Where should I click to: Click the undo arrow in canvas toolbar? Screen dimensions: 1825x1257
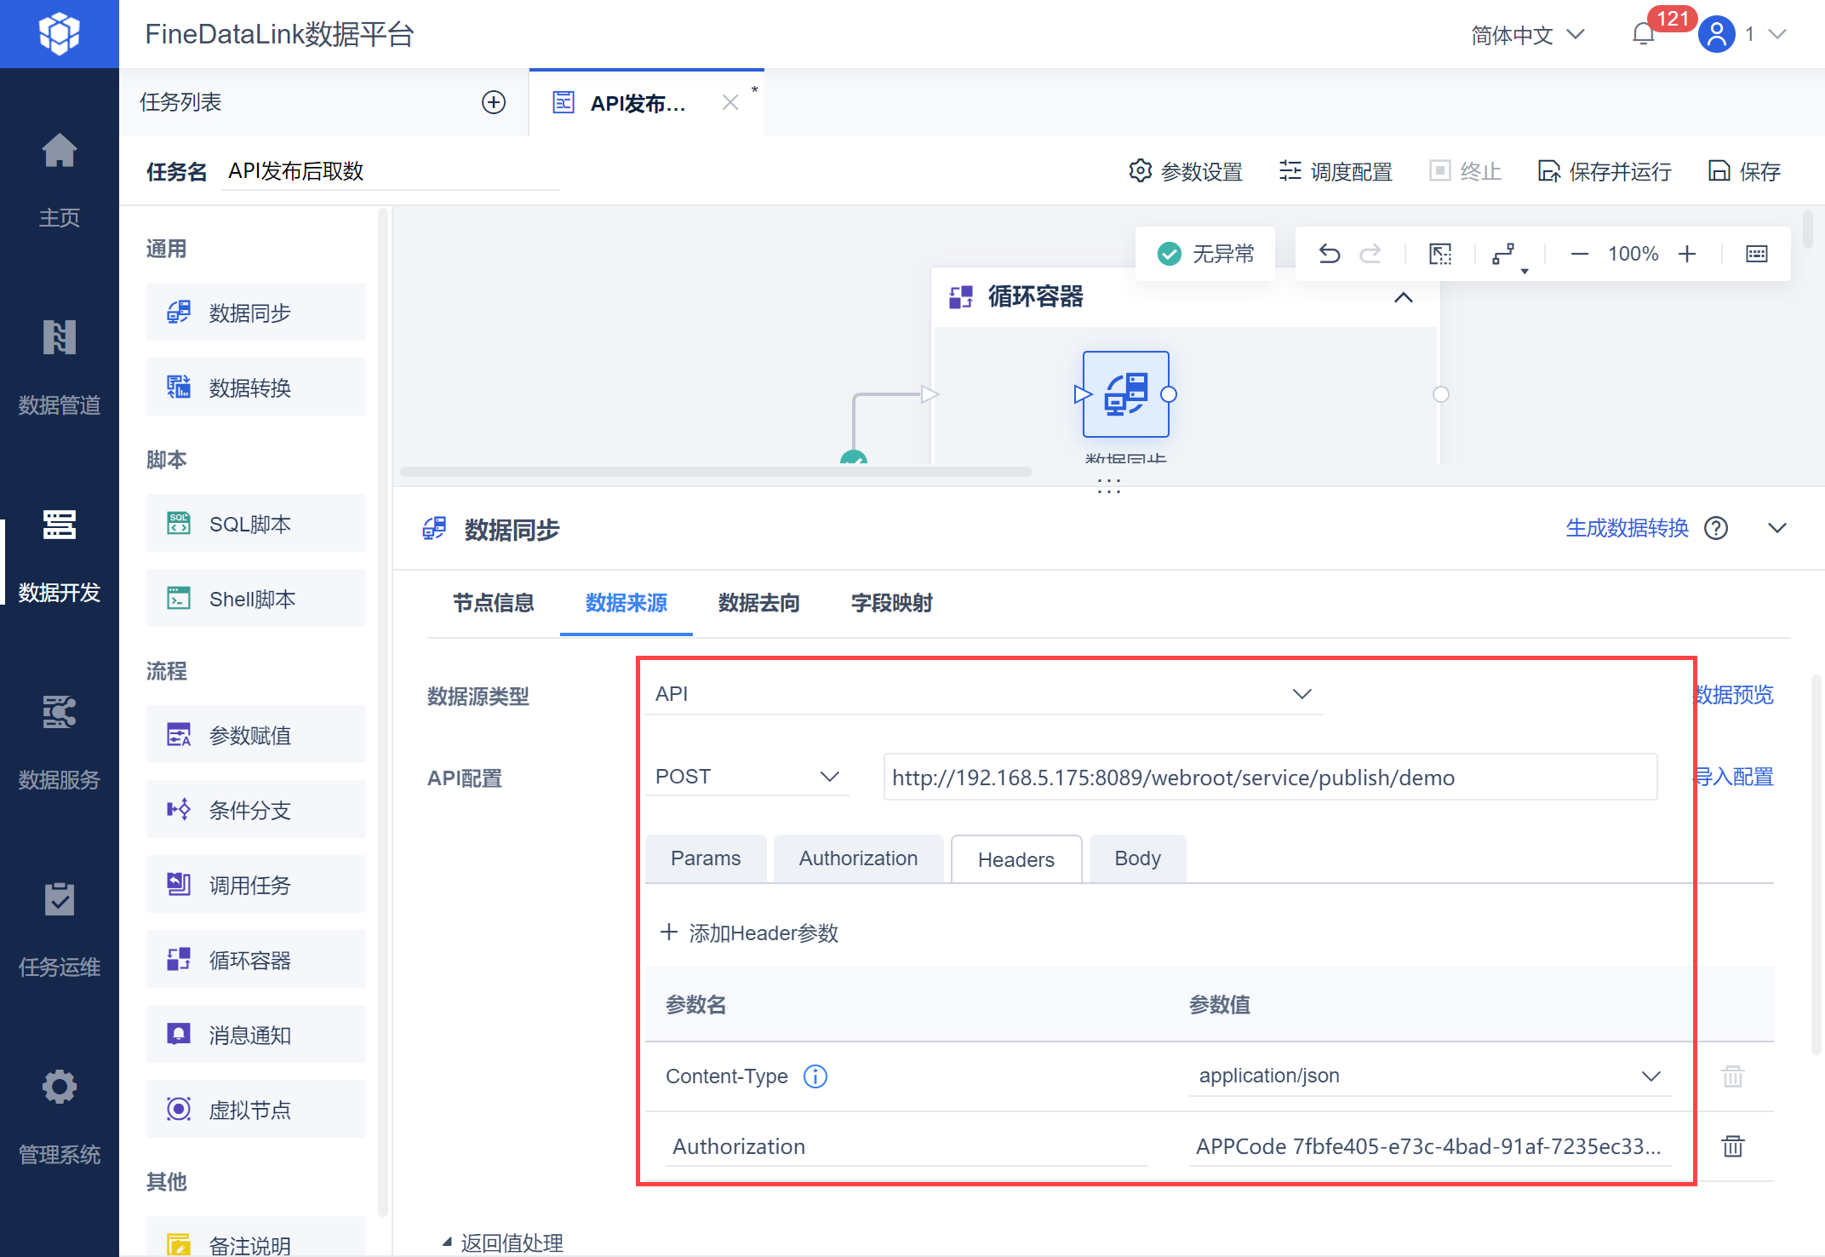[1329, 254]
